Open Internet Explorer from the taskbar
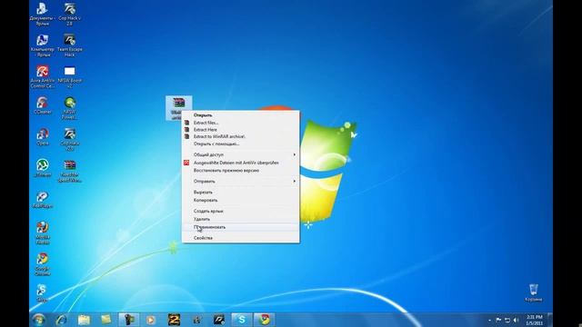Image resolution: width=582 pixels, height=327 pixels. click(61, 320)
